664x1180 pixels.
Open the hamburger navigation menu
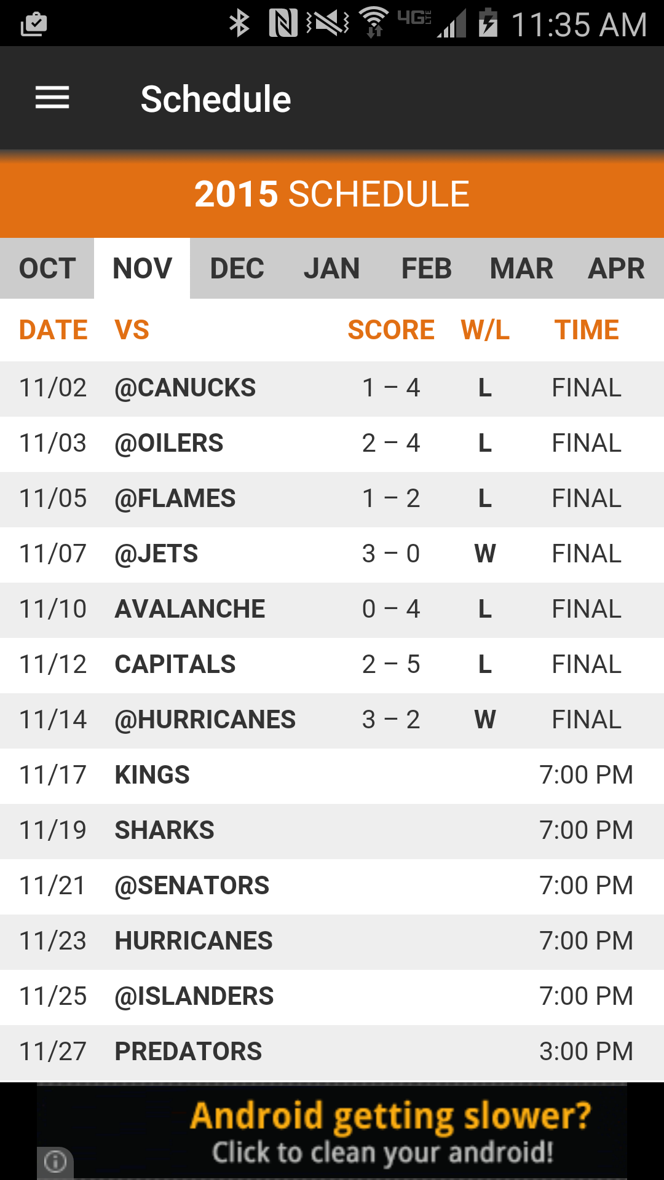(52, 98)
